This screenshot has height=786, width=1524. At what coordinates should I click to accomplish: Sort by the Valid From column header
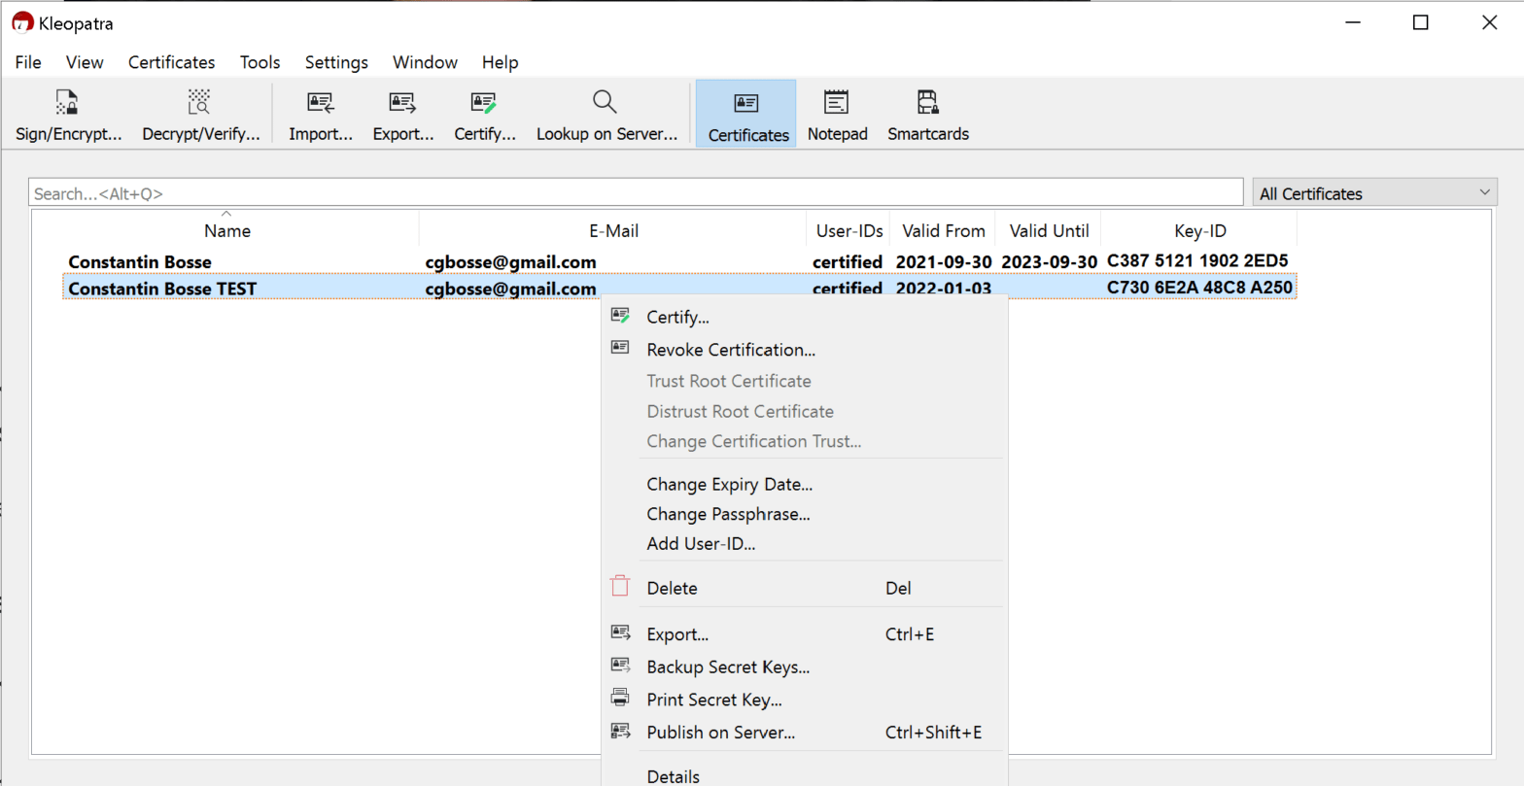[943, 231]
